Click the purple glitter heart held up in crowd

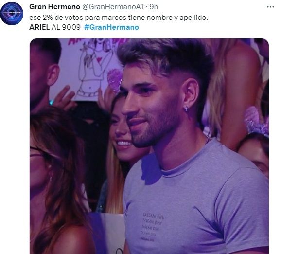tap(115, 81)
